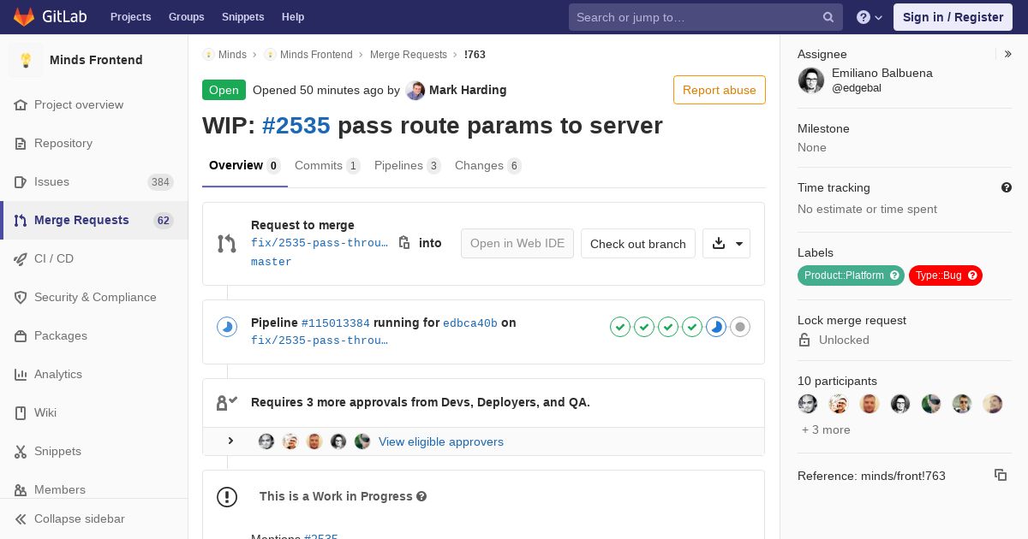Open Snippets scissors item in sidebar
Viewport: 1028px width, 539px height.
[x=94, y=451]
